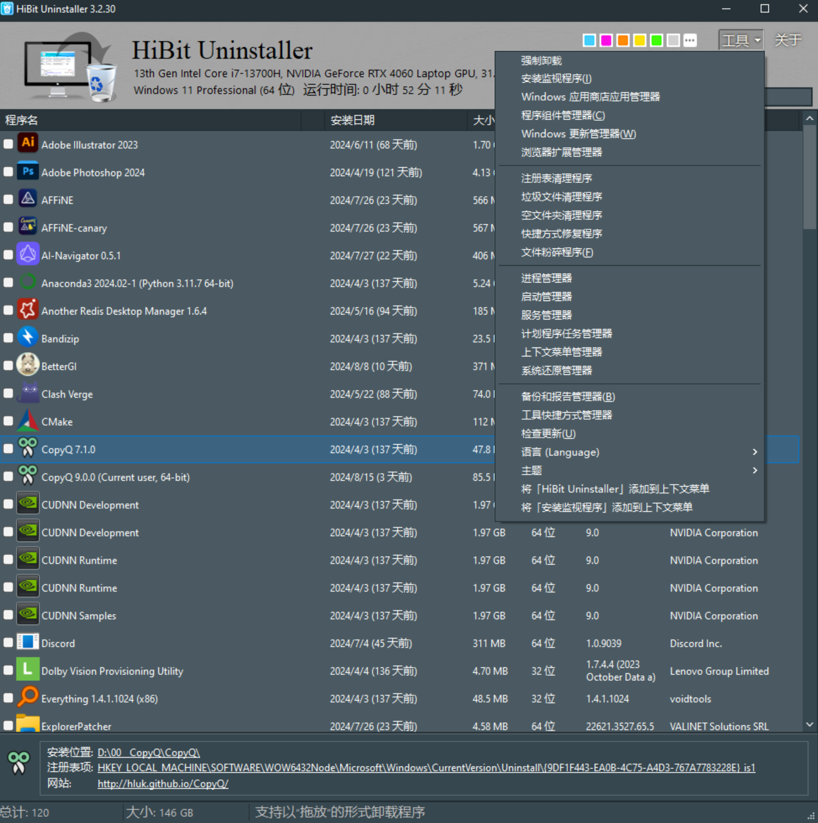Sort by 程序名 column header
The height and width of the screenshot is (823, 818).
(x=151, y=120)
